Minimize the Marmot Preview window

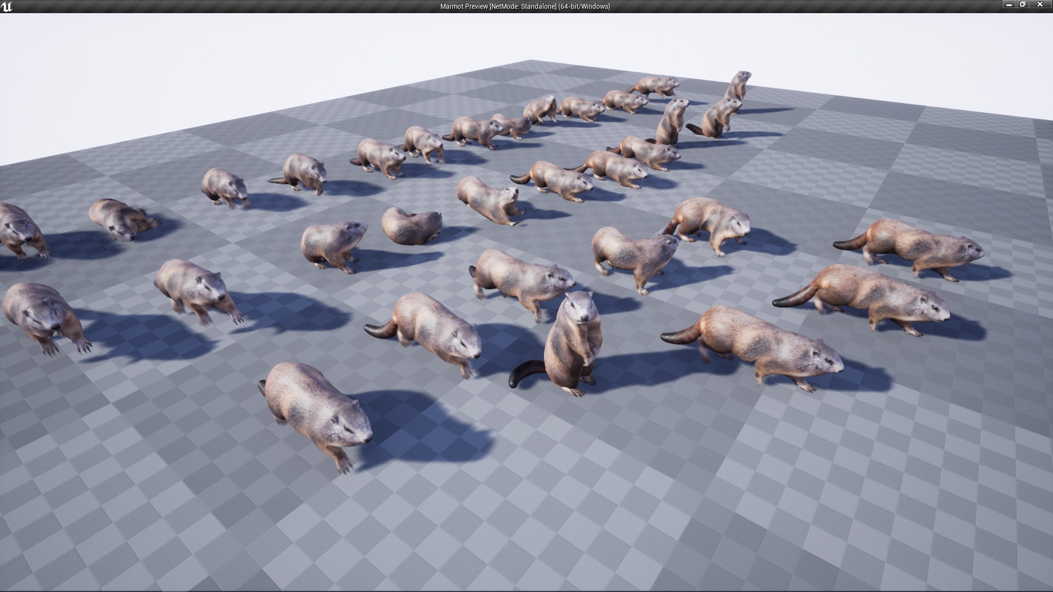coord(1009,4)
